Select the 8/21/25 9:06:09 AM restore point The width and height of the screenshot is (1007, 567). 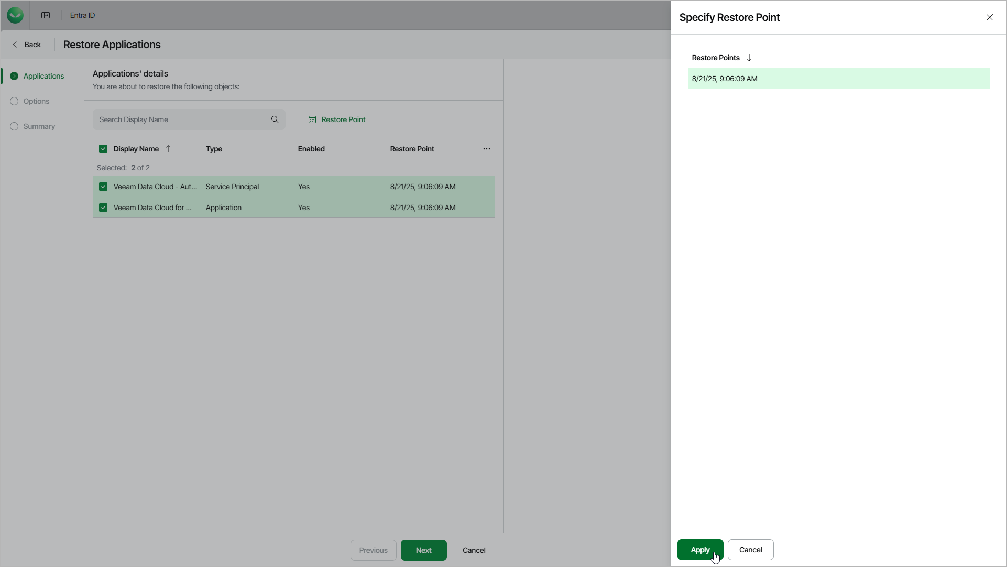(838, 79)
